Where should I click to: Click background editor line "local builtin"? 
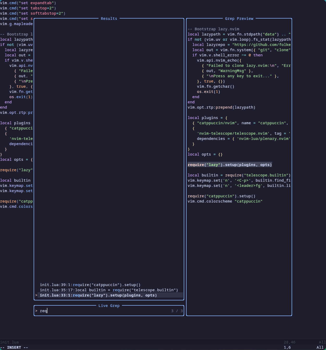[15, 180]
